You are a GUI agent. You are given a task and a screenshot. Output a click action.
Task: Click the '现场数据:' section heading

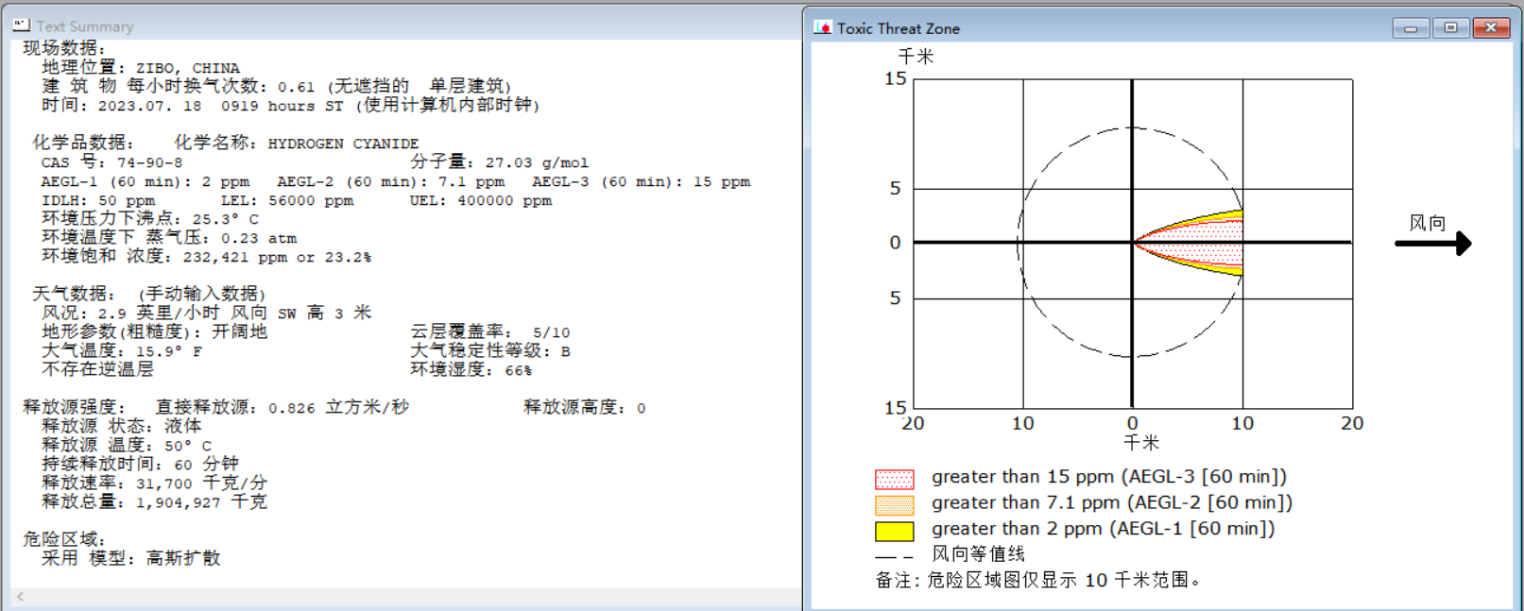[x=64, y=48]
